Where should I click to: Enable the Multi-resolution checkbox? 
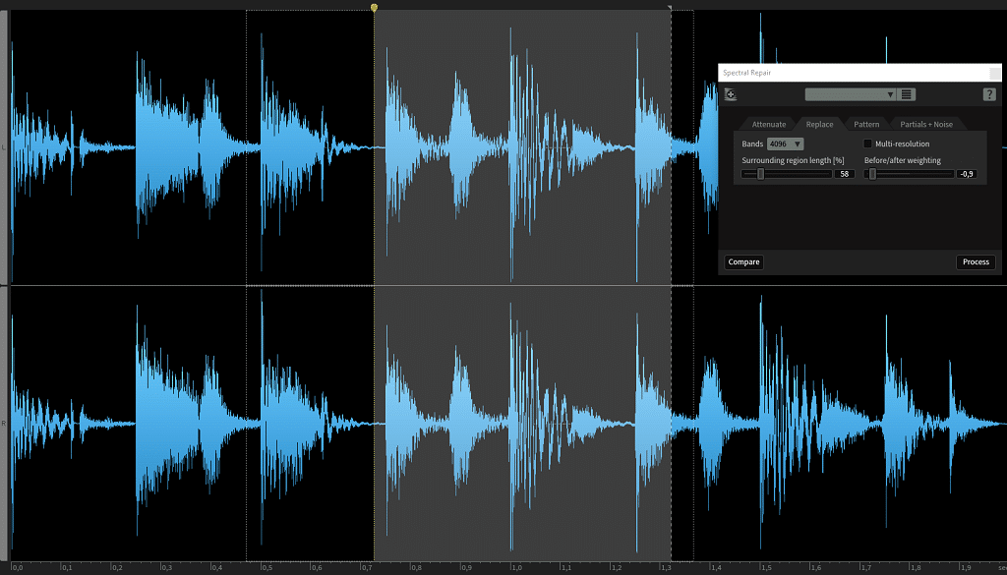(867, 144)
